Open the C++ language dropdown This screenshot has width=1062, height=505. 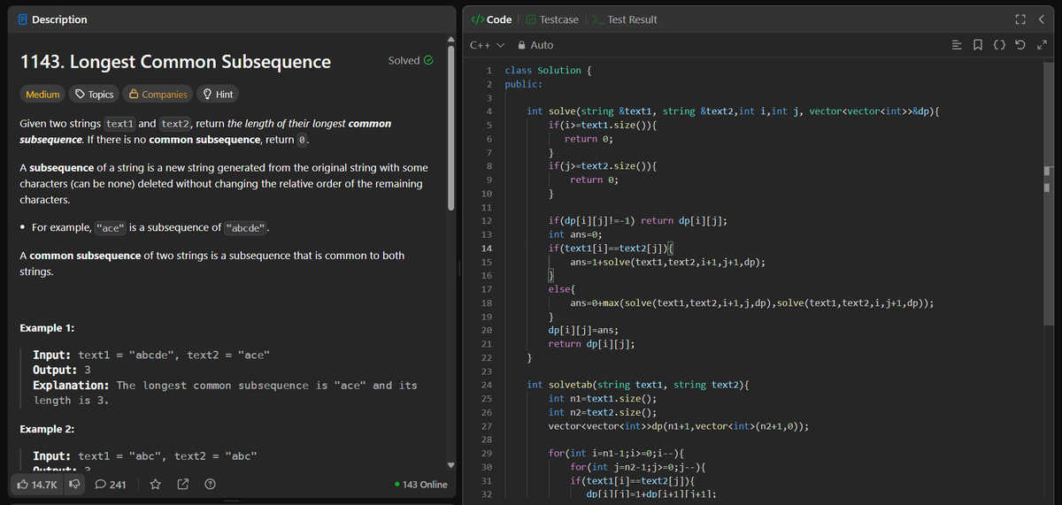pos(486,45)
